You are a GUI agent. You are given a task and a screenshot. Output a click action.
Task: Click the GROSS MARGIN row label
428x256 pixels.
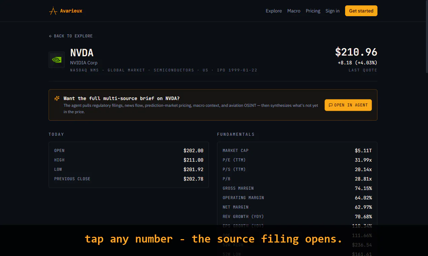[238, 188]
